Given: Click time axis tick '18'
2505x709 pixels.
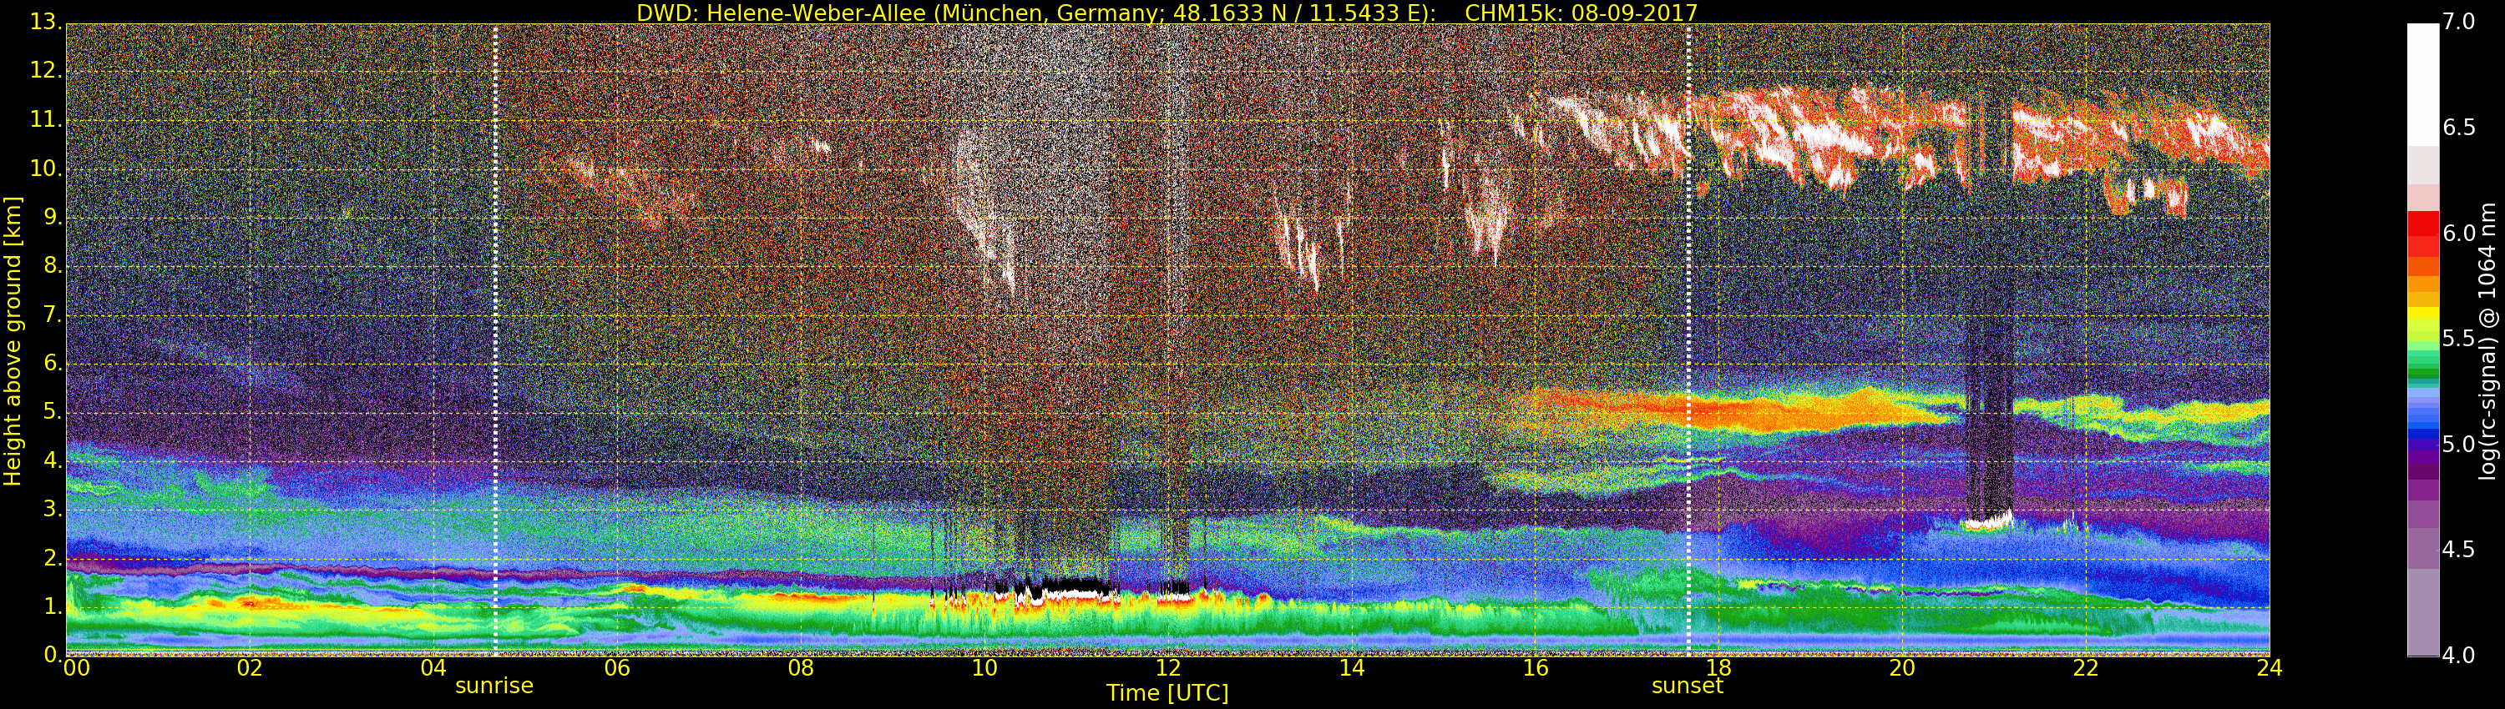Looking at the screenshot, I should 1719,668.
